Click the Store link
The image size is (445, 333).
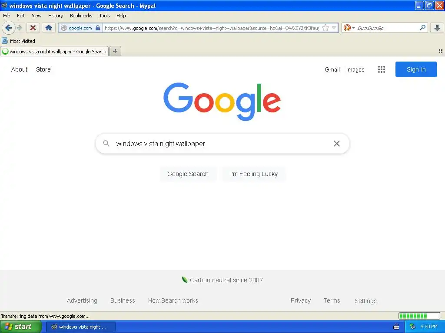coord(43,69)
